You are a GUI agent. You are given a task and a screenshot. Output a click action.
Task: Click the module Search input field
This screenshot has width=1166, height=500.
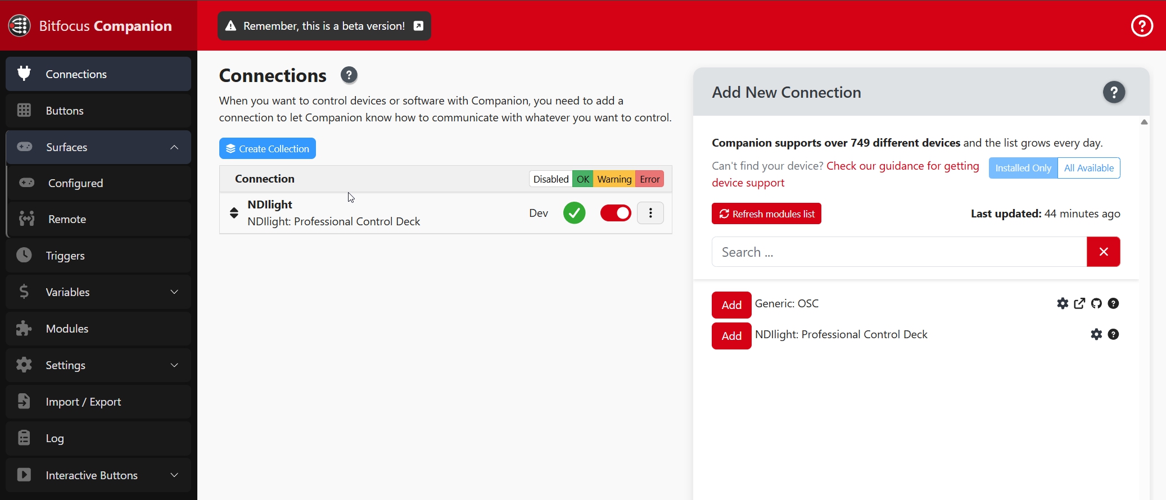click(x=899, y=252)
